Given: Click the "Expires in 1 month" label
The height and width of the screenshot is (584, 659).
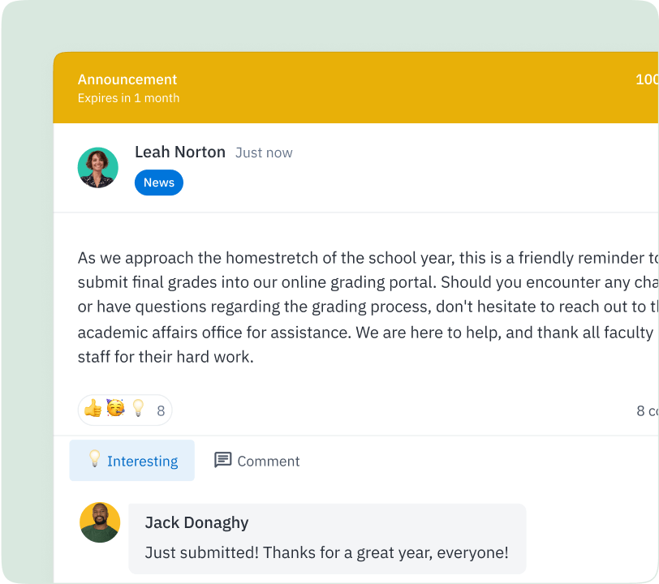Looking at the screenshot, I should [129, 98].
